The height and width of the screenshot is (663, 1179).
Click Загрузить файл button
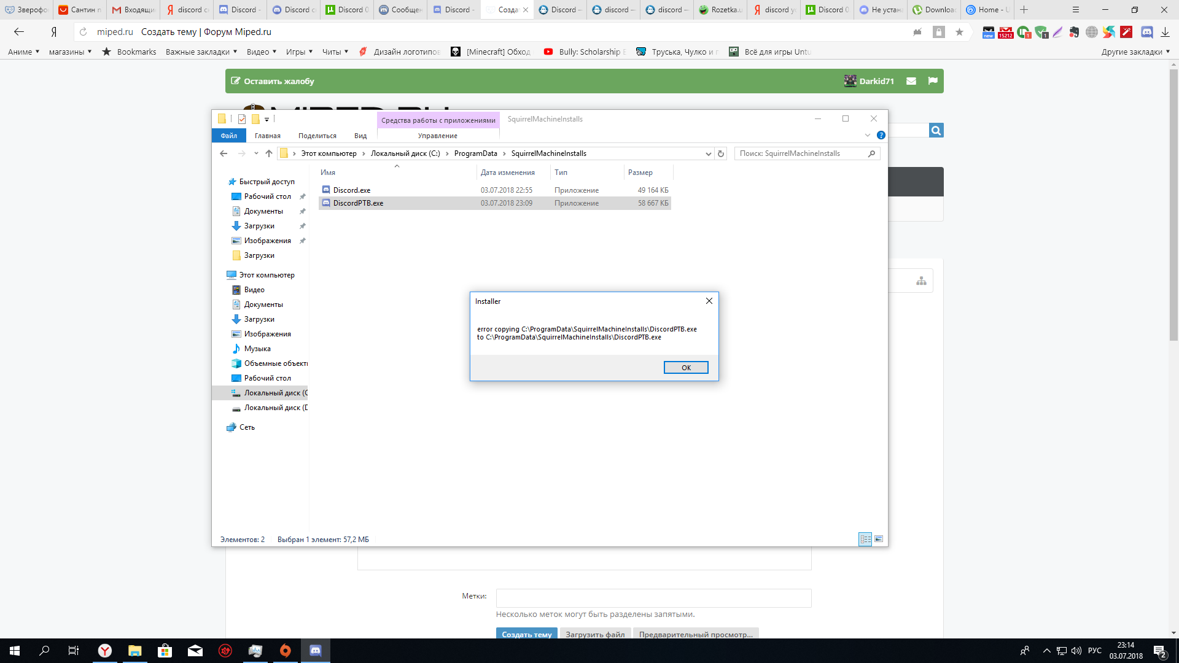coord(595,634)
